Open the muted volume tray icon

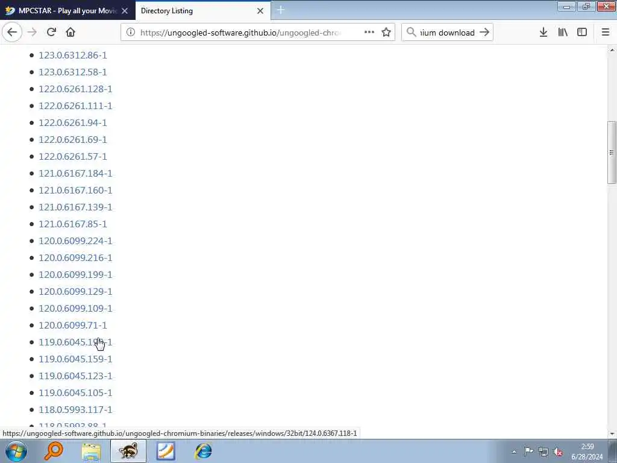[557, 452]
